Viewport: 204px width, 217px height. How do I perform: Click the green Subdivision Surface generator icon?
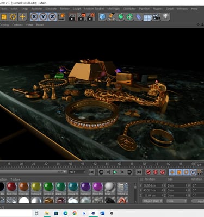[x=121, y=17]
